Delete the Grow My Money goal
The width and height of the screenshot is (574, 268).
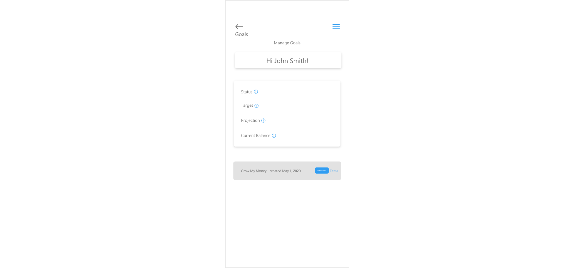(334, 170)
